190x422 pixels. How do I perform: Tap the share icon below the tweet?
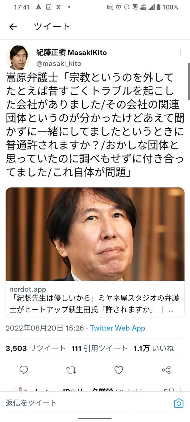point(166,370)
